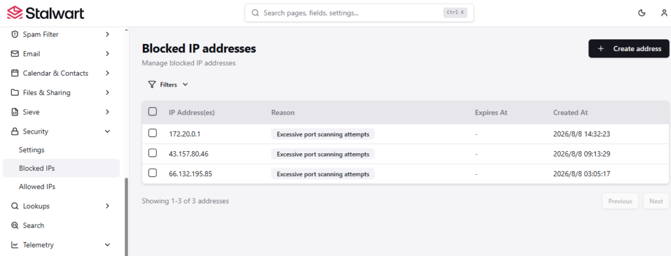This screenshot has width=671, height=256.
Task: Select all addresses with header checkbox
Action: 152,111
